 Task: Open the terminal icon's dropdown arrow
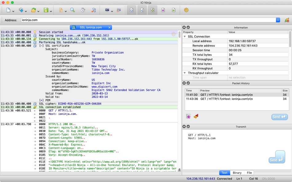tap(112, 11)
